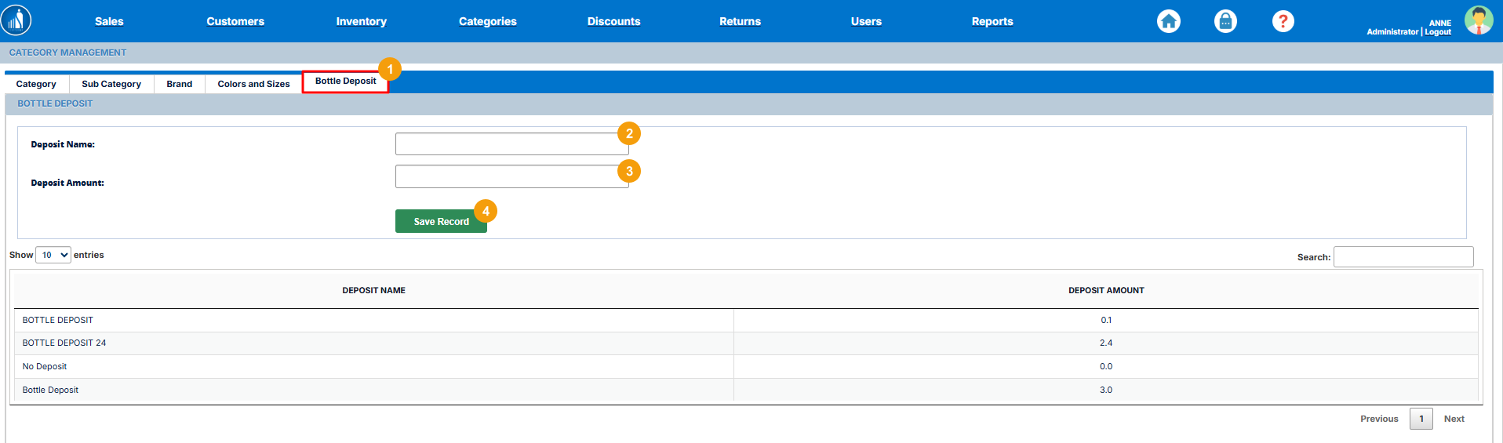Image resolution: width=1503 pixels, height=443 pixels.
Task: Switch to the Brand tab
Action: point(179,84)
